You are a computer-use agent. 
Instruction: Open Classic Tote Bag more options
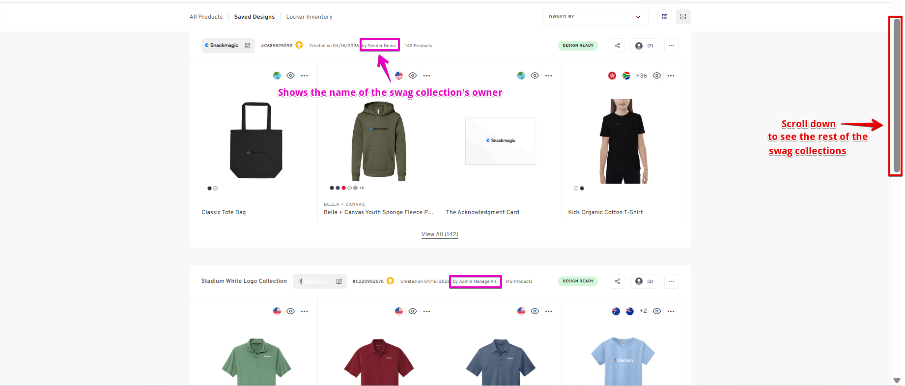pos(305,76)
